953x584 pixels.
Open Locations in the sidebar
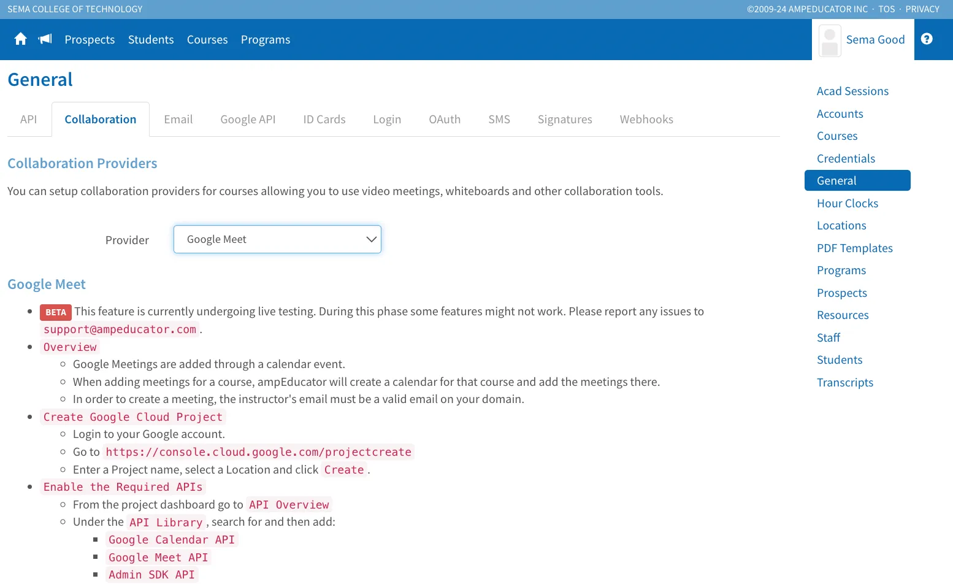pyautogui.click(x=841, y=225)
